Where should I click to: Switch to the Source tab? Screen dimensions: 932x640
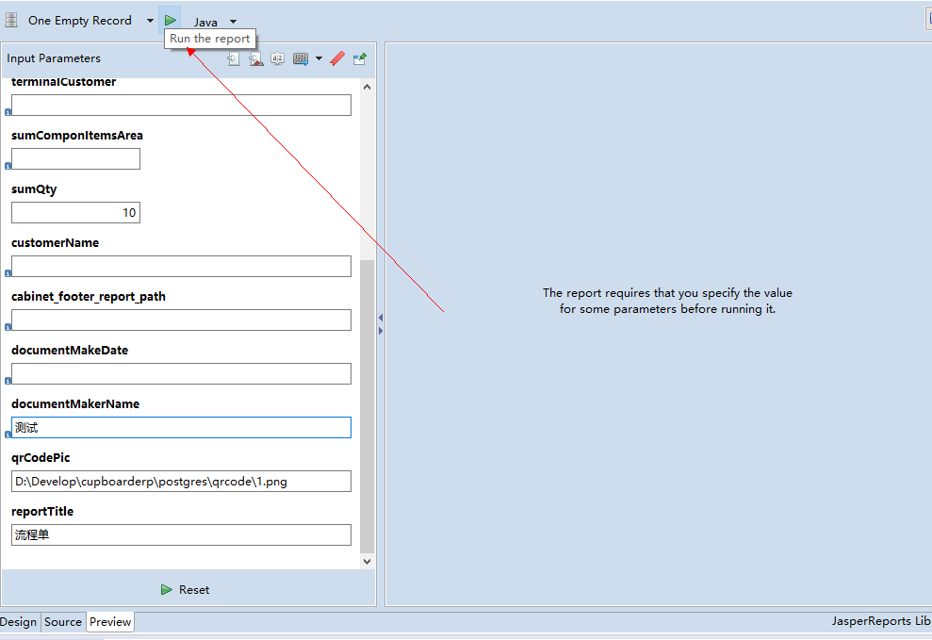tap(63, 621)
